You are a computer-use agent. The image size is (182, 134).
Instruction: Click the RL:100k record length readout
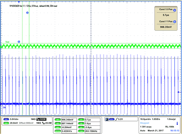[x=170, y=127]
